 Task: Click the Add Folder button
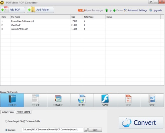click(40, 10)
